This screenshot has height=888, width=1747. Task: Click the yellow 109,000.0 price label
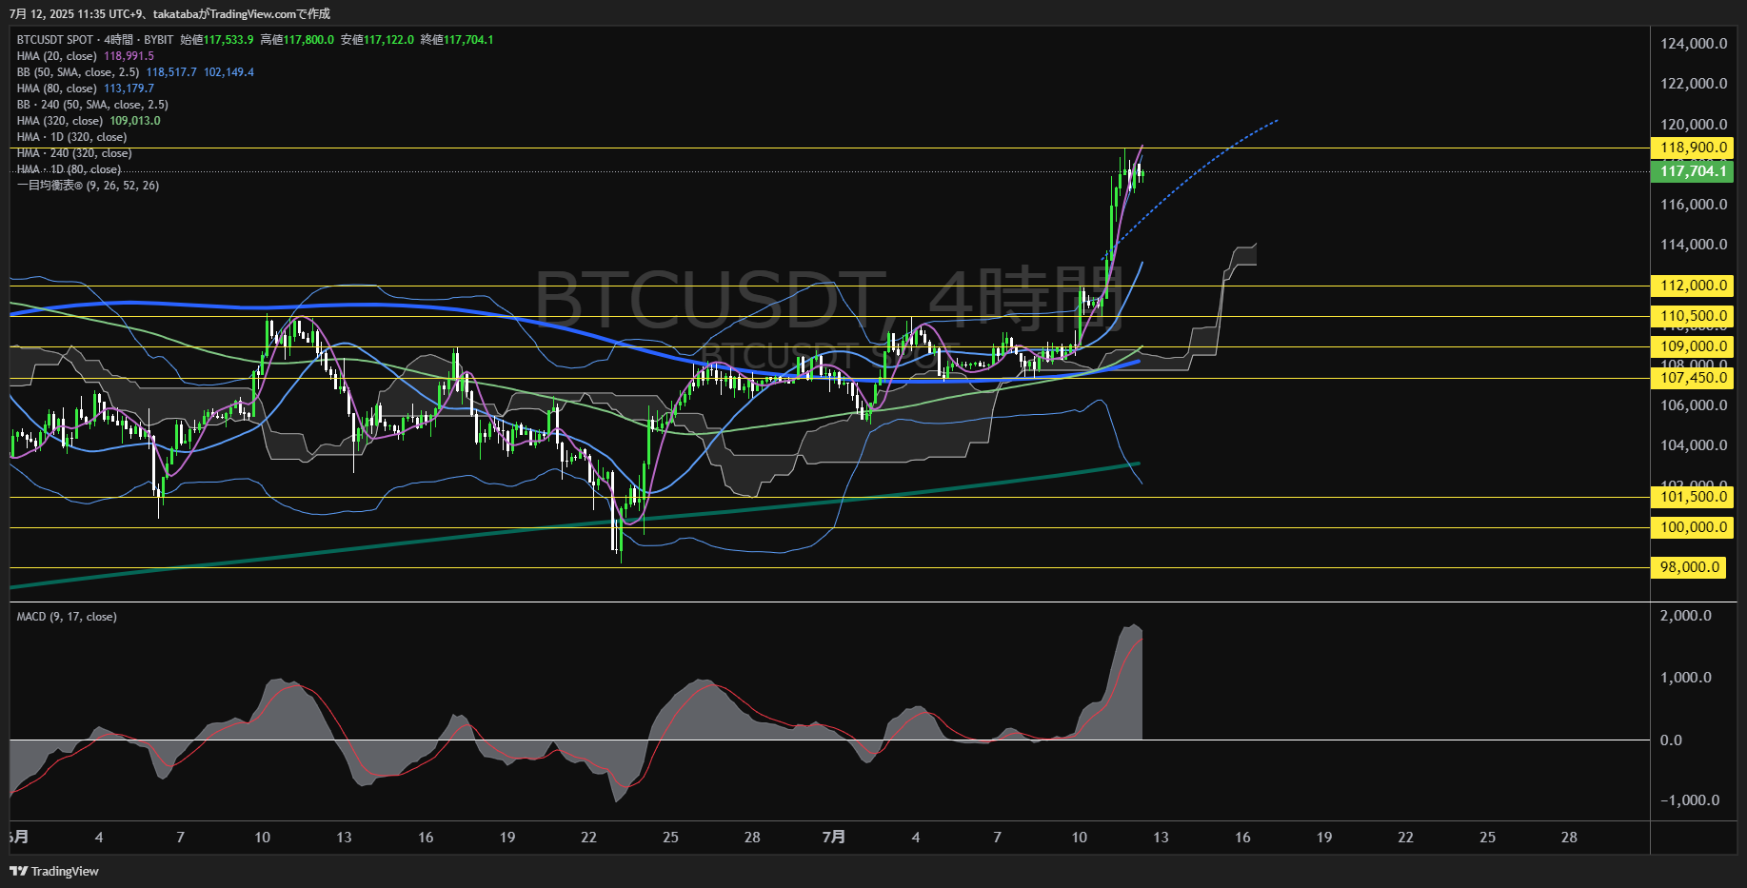[x=1692, y=346]
